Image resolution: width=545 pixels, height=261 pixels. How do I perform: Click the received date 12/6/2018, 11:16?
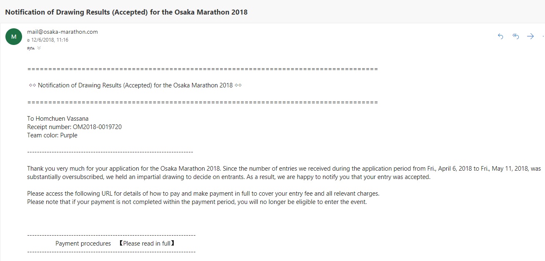tap(50, 40)
